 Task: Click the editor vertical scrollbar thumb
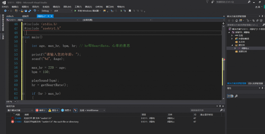pos(223,65)
